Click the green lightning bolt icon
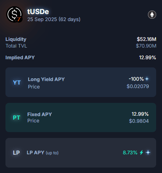Screen dimensions: 162x173 pos(142,152)
